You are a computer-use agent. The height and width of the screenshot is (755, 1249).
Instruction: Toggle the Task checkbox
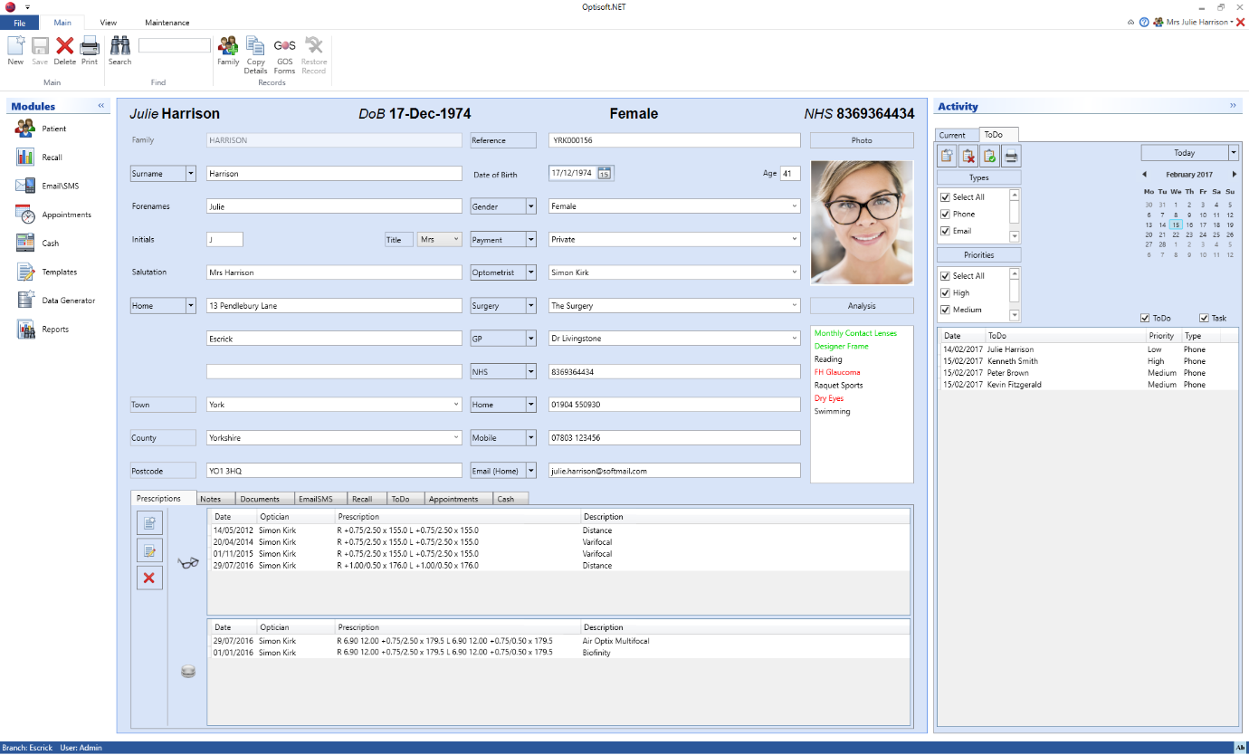[x=1204, y=318]
